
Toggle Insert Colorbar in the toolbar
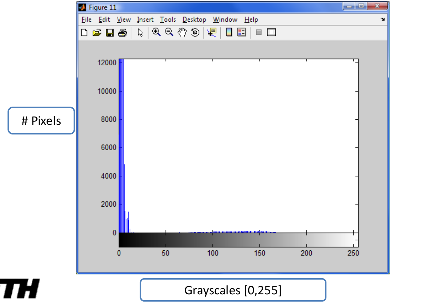(x=229, y=32)
